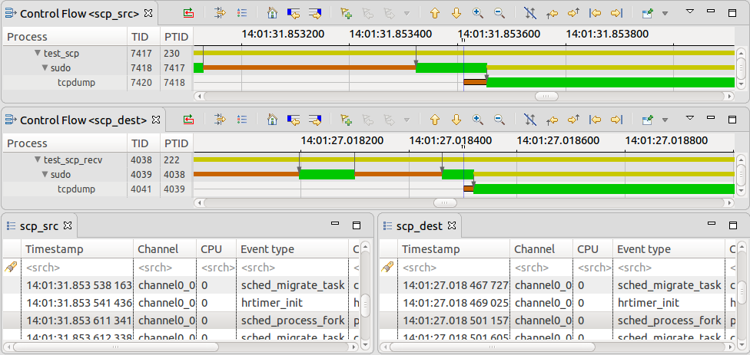Open the view menu triangle of scp_src Control Flow
This screenshot has width=750, height=355.
click(689, 12)
